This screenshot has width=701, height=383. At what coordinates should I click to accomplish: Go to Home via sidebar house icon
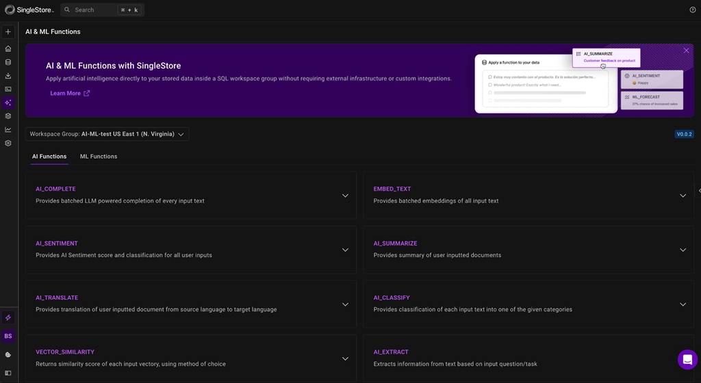pyautogui.click(x=8, y=49)
